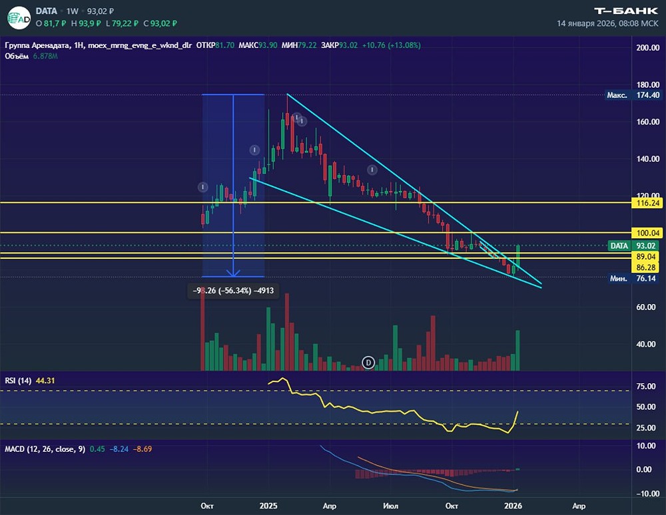The width and height of the screenshot is (666, 515).
Task: Click the header high value H 93,9 ₽
Action: pos(86,23)
